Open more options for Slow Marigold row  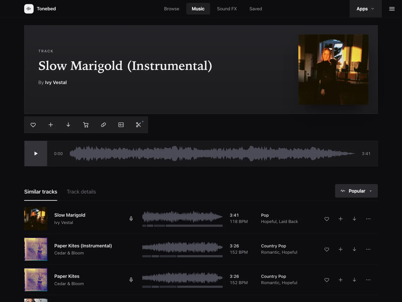click(368, 219)
